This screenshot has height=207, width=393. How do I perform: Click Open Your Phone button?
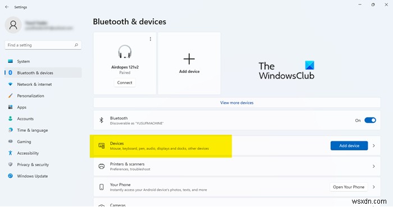(349, 187)
